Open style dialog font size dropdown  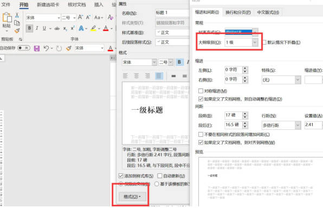pyautogui.click(x=171, y=62)
